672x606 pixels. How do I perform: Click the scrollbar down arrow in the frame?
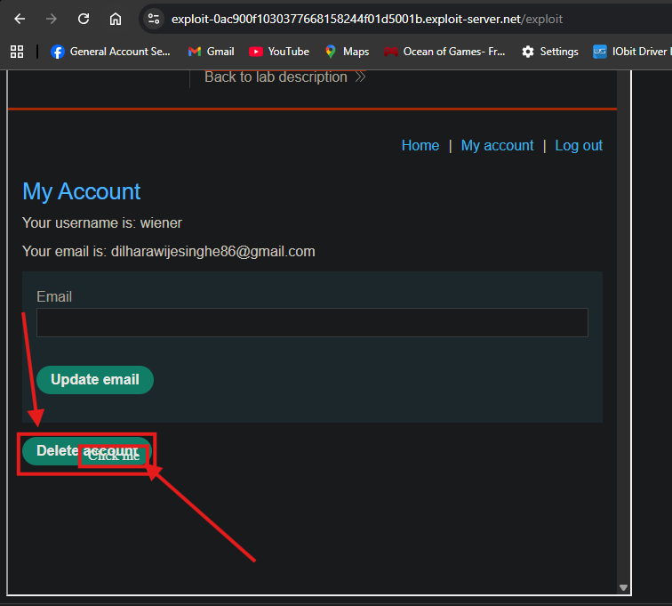point(624,587)
